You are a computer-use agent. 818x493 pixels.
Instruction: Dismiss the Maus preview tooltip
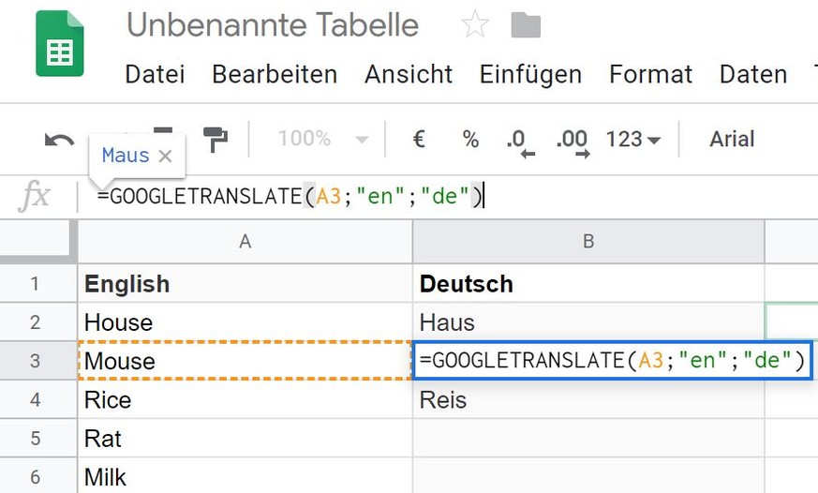click(x=166, y=156)
